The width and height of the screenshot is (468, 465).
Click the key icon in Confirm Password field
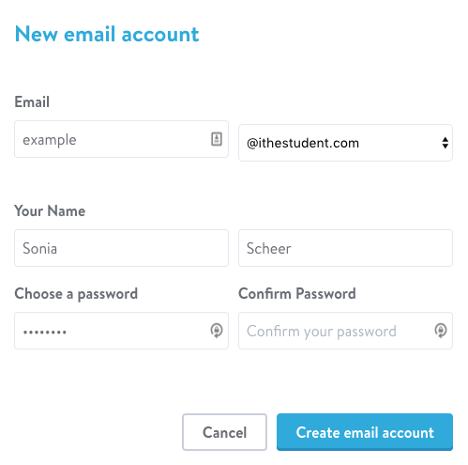point(441,331)
